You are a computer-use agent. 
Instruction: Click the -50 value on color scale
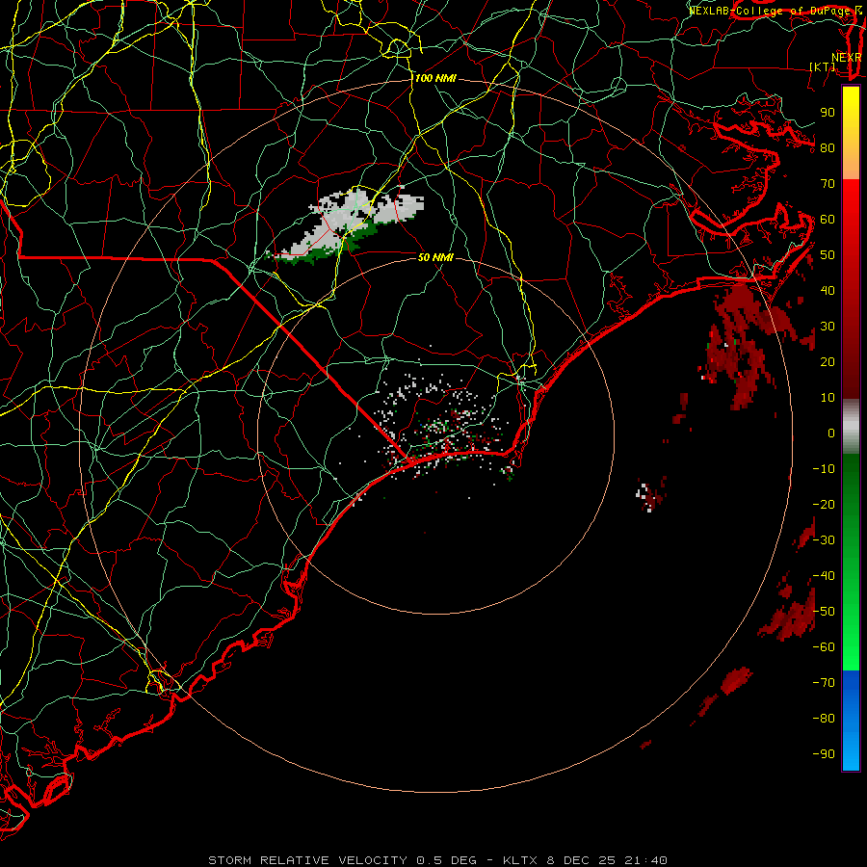[824, 612]
